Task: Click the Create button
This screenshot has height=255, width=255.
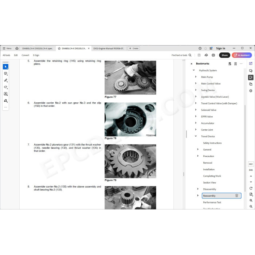Action: pos(134,48)
